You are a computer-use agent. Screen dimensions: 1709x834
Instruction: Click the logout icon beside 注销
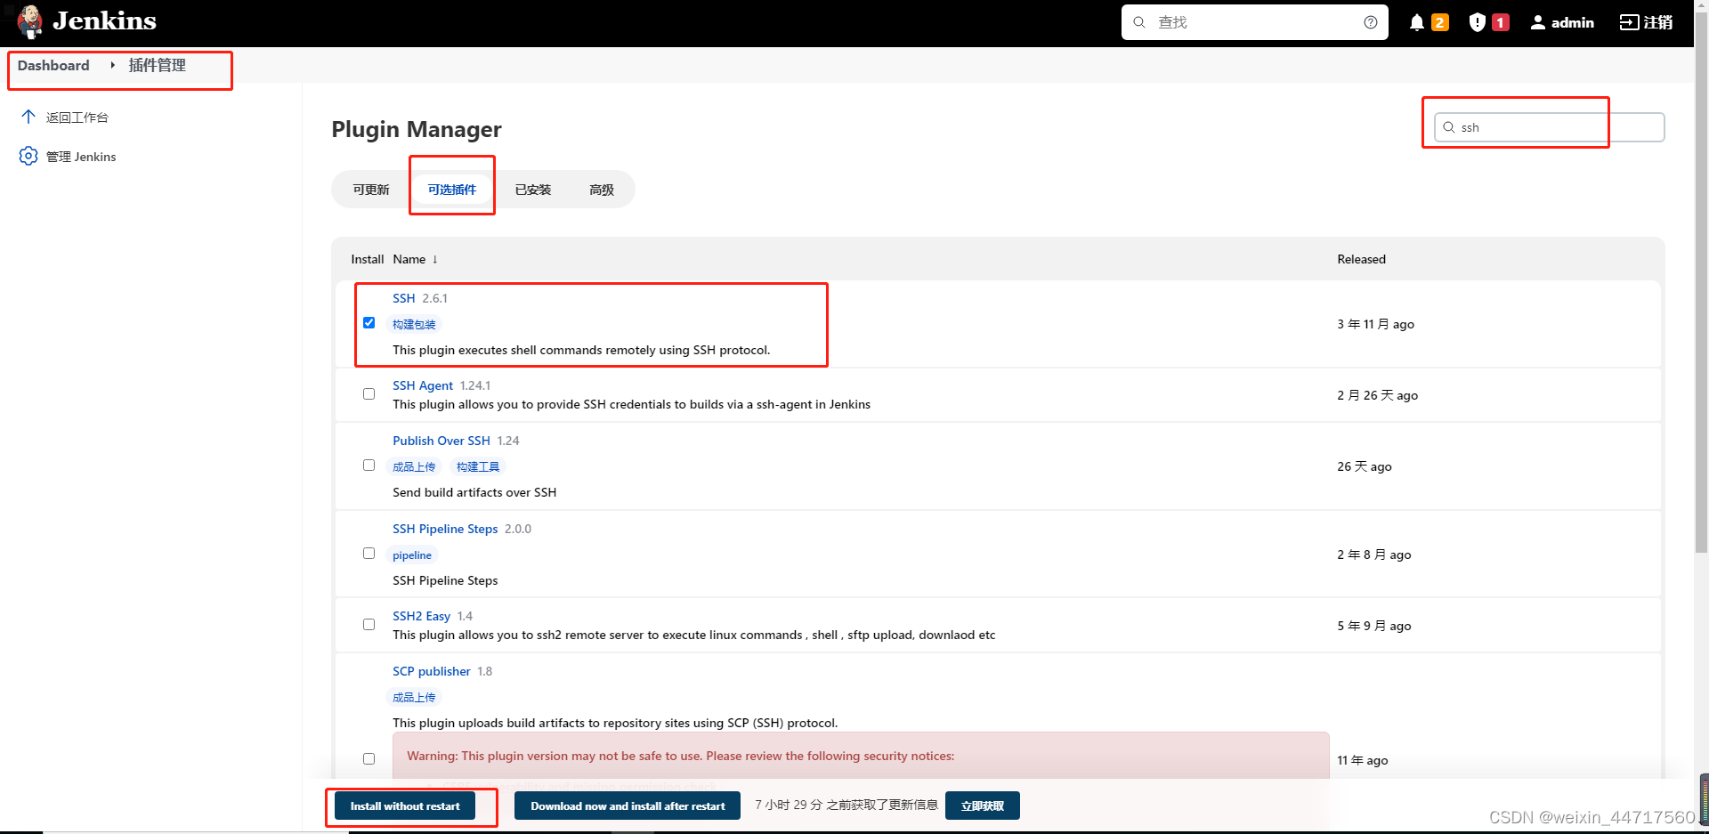1629,22
